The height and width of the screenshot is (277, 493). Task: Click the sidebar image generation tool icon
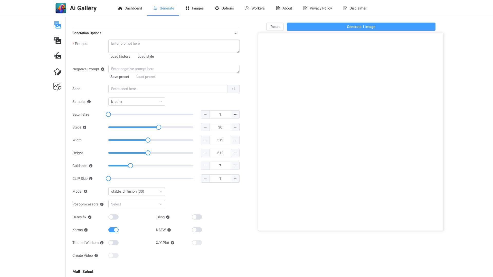point(57,25)
